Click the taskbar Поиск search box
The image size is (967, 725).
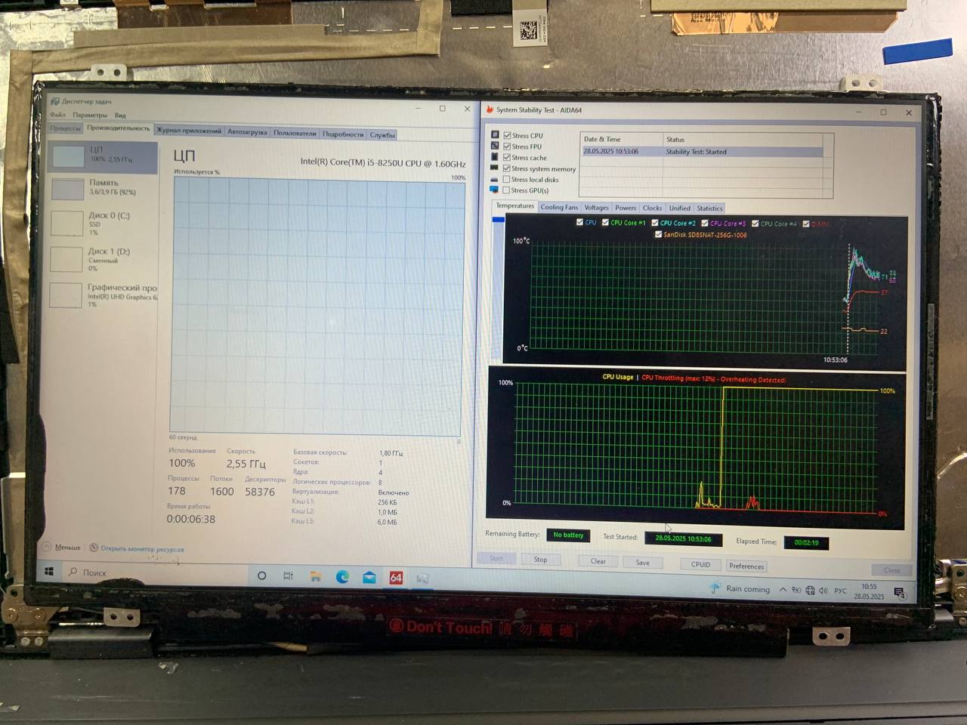pos(94,572)
